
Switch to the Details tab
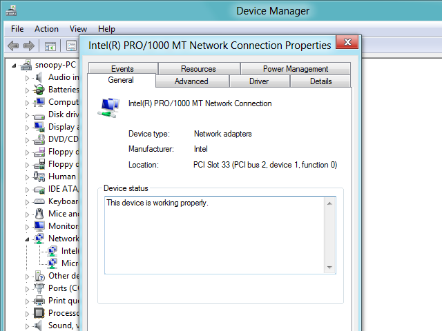pos(320,81)
